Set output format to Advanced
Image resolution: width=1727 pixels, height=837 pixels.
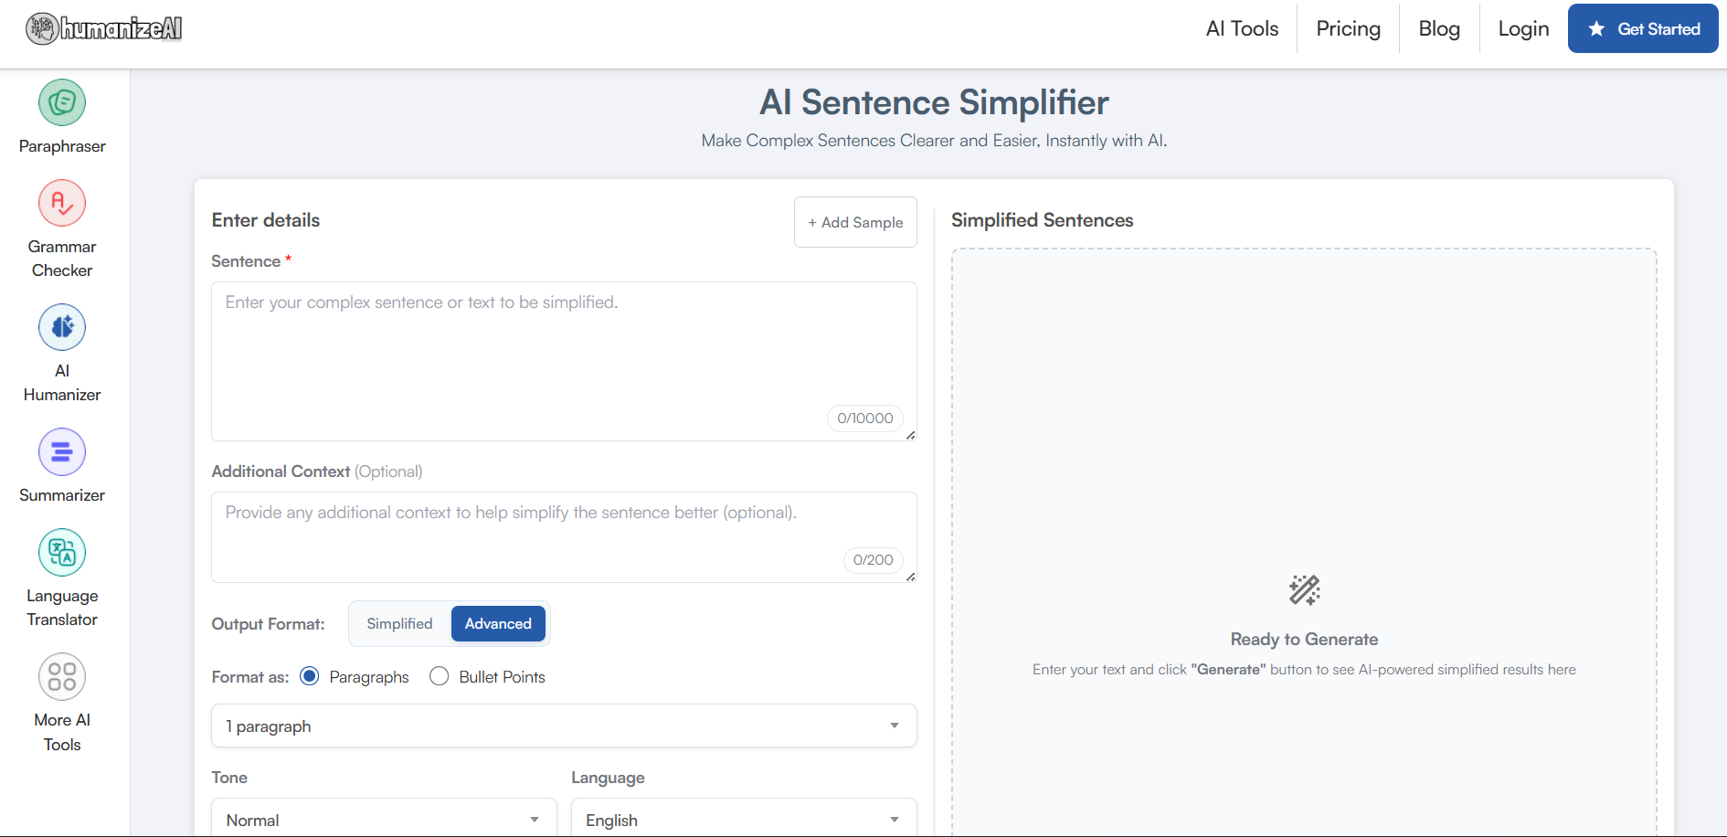[x=498, y=624]
